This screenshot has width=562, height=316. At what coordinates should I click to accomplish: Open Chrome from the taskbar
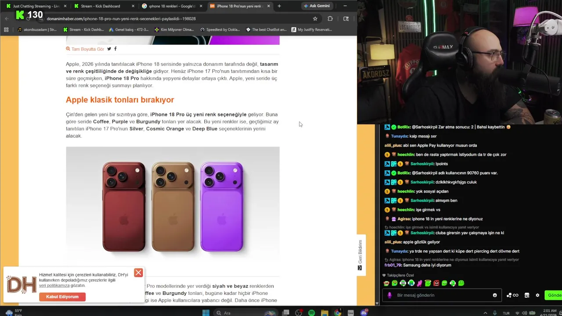point(338,313)
